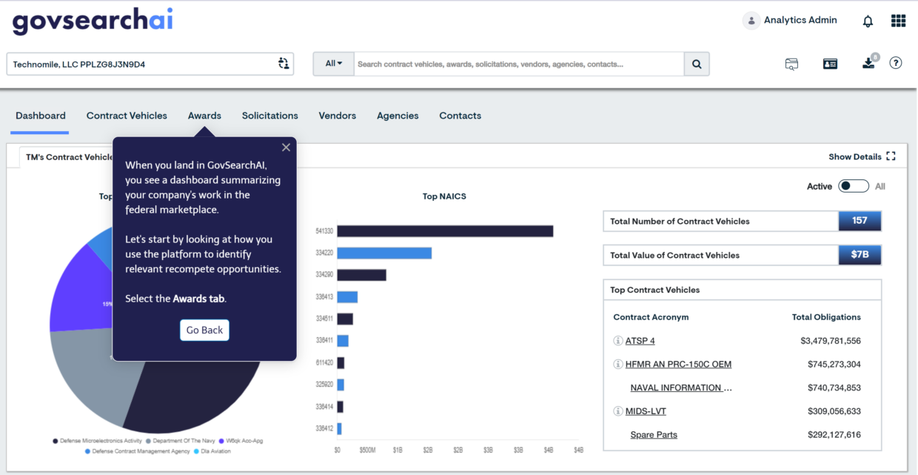Toggle the Active/All switch
This screenshot has height=475, width=918.
tap(854, 186)
